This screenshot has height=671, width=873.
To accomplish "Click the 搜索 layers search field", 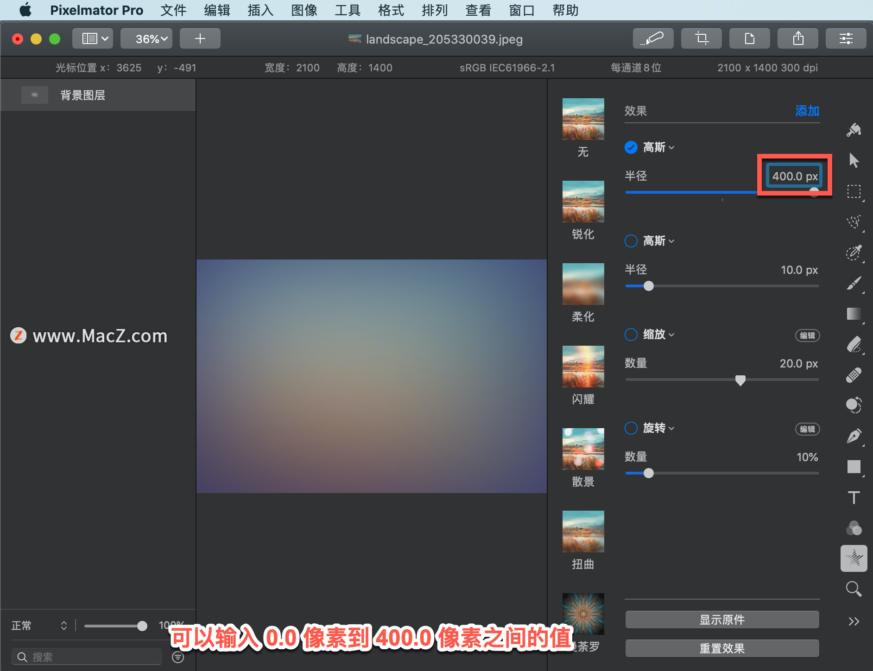I will point(87,657).
